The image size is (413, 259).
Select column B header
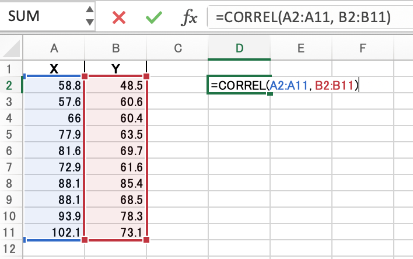point(116,48)
